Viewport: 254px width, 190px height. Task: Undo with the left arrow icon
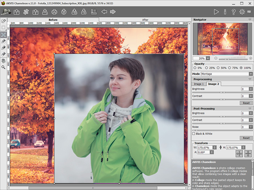coord(104,12)
